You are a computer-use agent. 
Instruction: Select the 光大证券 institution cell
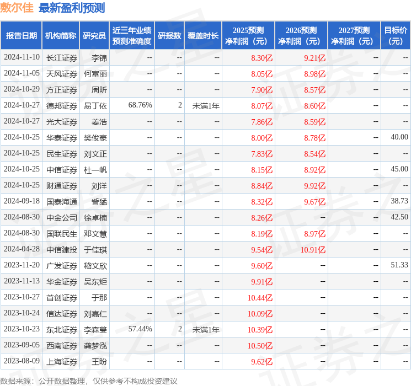62,122
